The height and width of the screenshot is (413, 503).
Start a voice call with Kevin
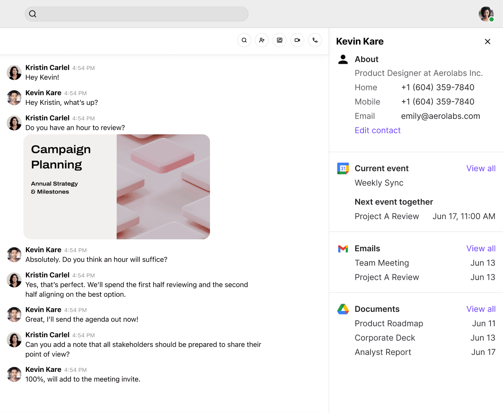[x=315, y=40]
